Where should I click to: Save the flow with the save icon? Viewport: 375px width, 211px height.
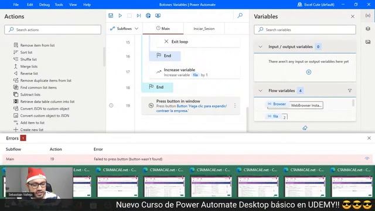point(111,16)
